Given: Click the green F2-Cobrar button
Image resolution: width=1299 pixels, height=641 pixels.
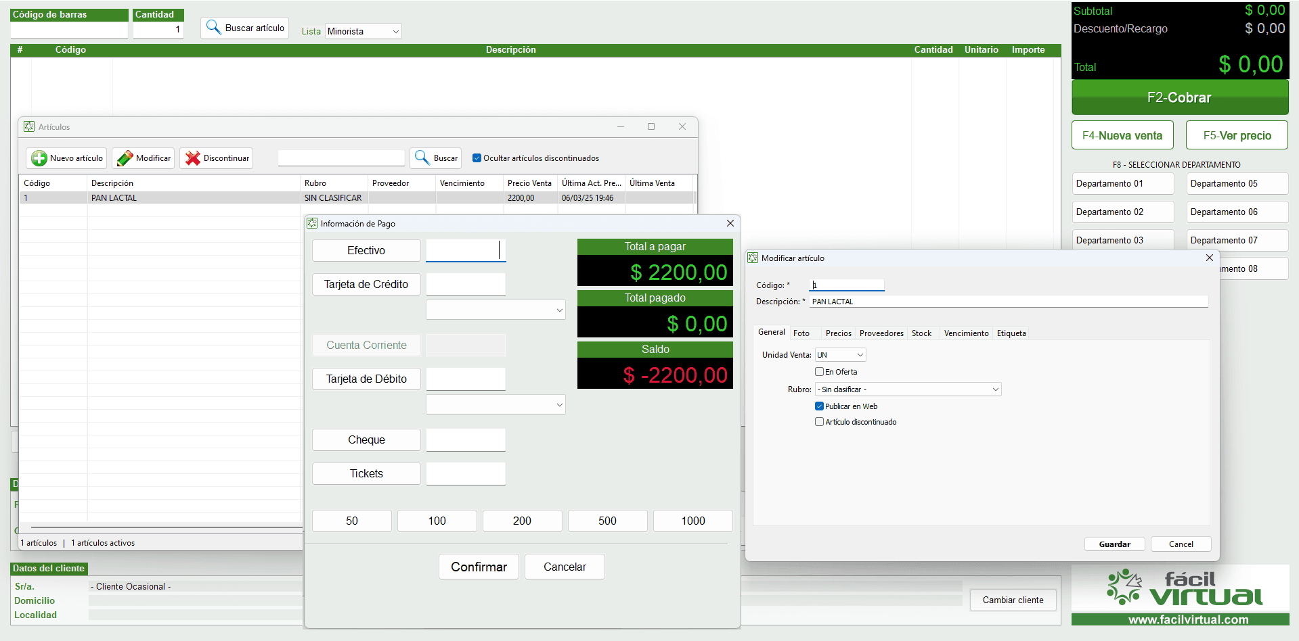Looking at the screenshot, I should click(1179, 97).
